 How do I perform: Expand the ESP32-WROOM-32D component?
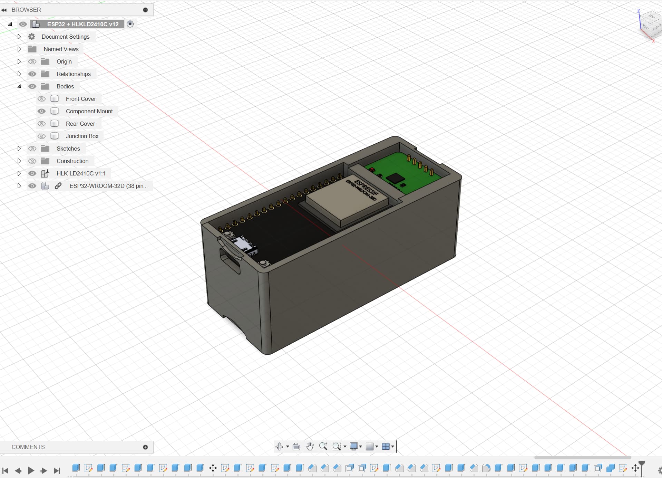tap(19, 186)
